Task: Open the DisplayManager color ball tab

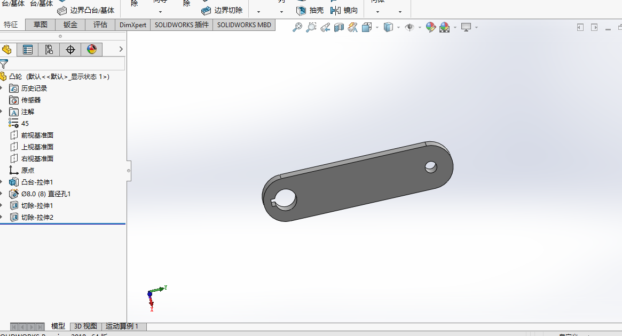Action: click(92, 50)
